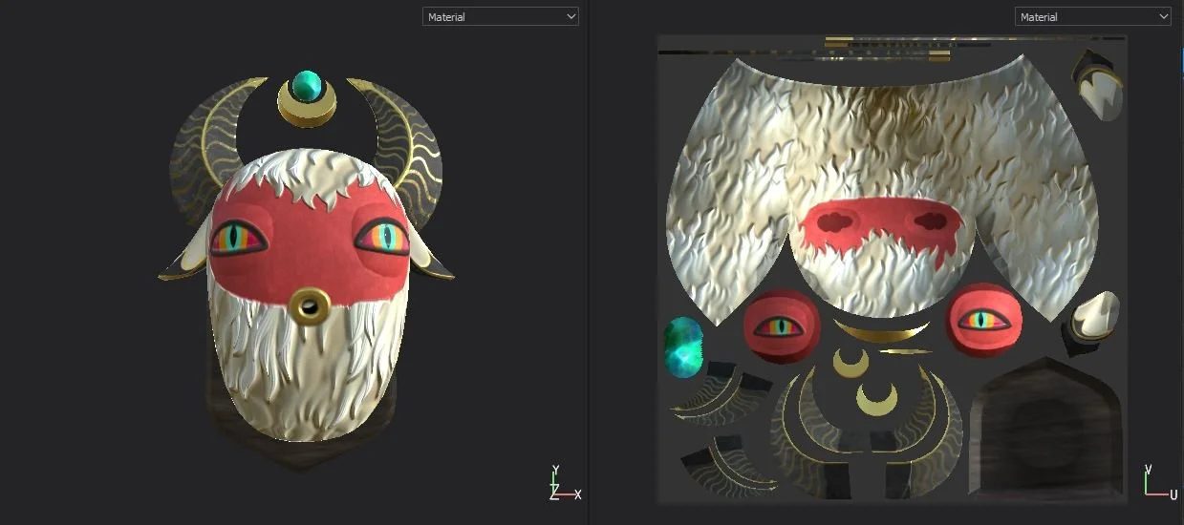Open the Material dropdown in the 3D viewport
This screenshot has height=525, width=1184.
pos(501,16)
